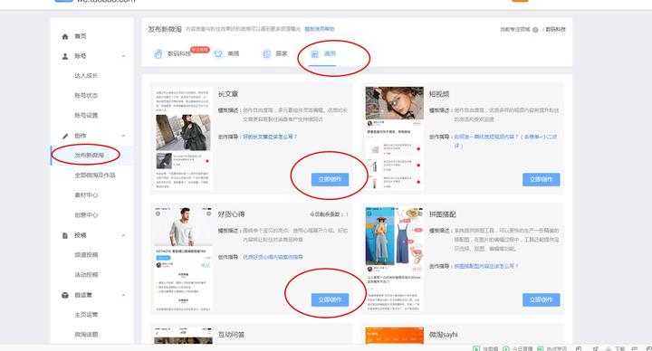652x351 pixels.
Task: Open the 模板使用帮助 link
Action: coord(320,29)
